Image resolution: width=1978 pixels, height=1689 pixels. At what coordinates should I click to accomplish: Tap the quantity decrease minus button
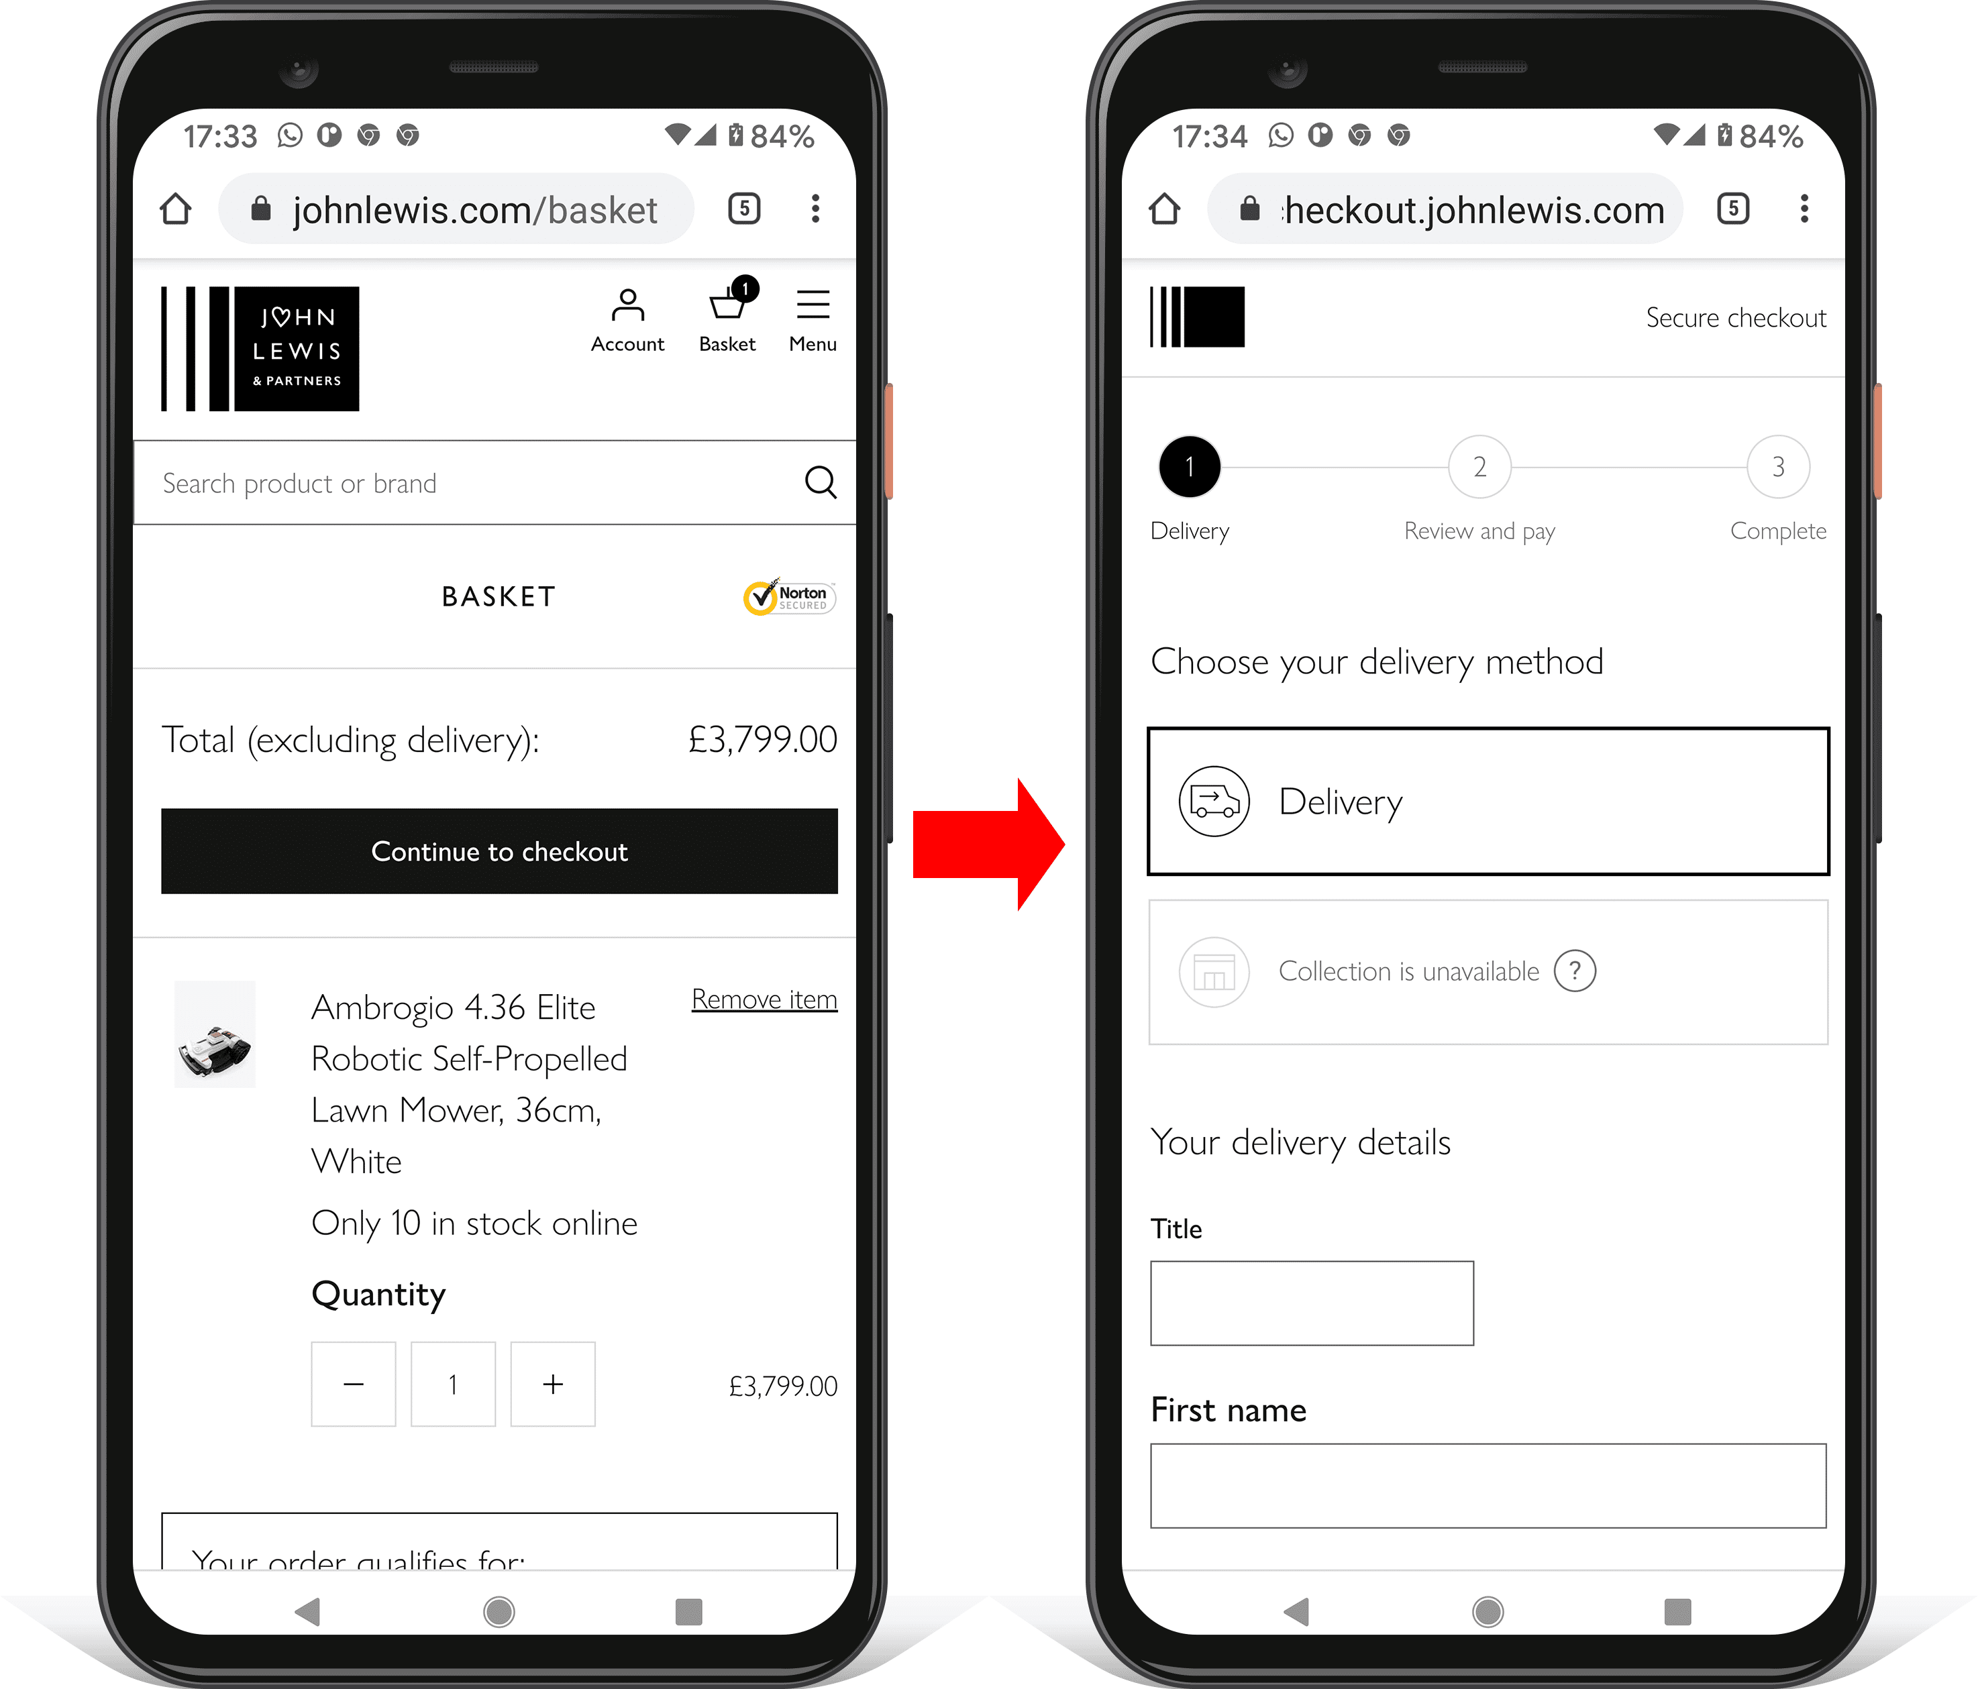click(x=356, y=1384)
